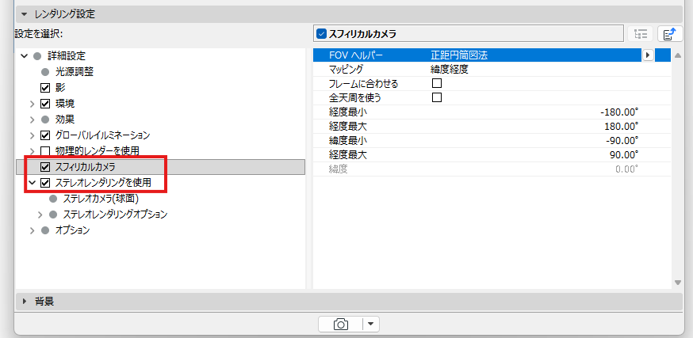Screen dimensions: 693x338
Task: Select ステレオカメラ(球面) tree item
Action: [x=101, y=199]
